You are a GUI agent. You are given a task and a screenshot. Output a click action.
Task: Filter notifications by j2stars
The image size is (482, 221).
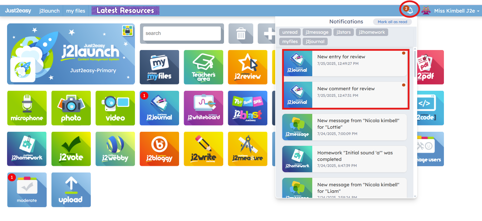click(x=344, y=32)
